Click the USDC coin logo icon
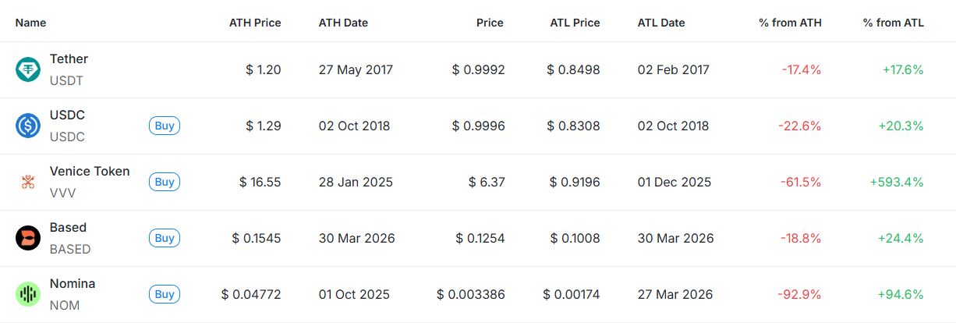 tap(28, 126)
